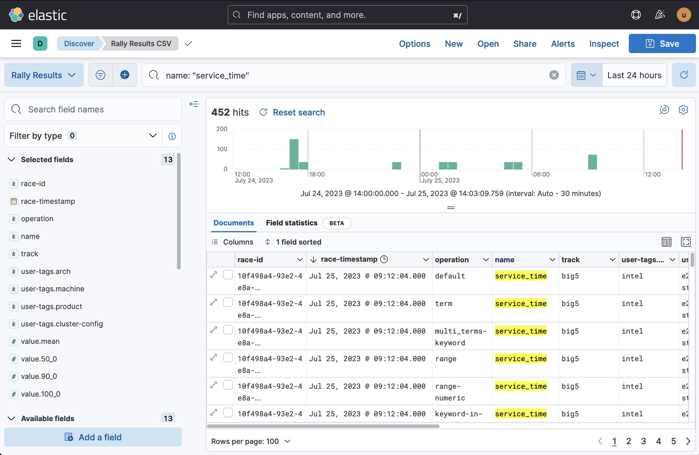Click the add filter plus icon
The height and width of the screenshot is (455, 699).
(125, 75)
